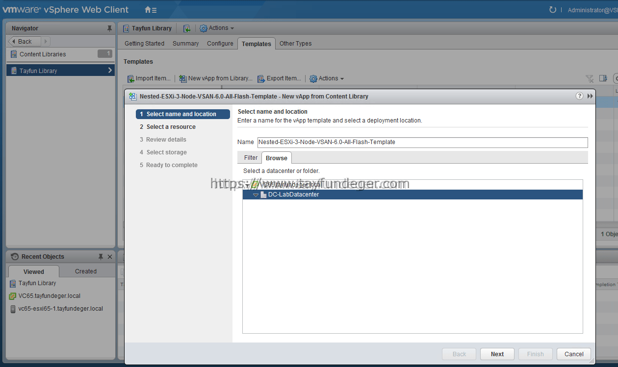
Task: Select the Templates tab
Action: coord(257,44)
